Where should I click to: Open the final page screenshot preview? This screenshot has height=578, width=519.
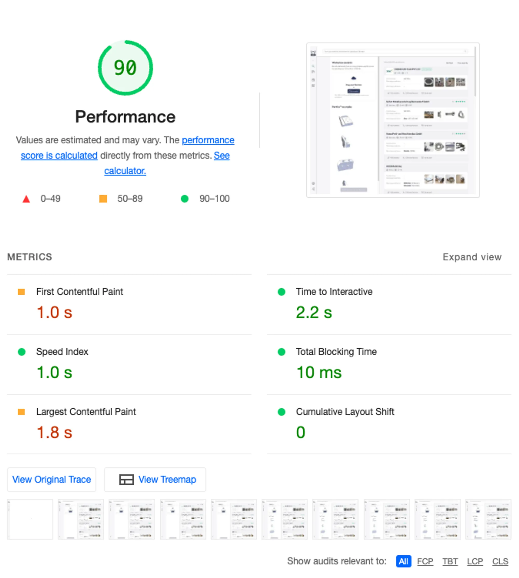tap(393, 120)
